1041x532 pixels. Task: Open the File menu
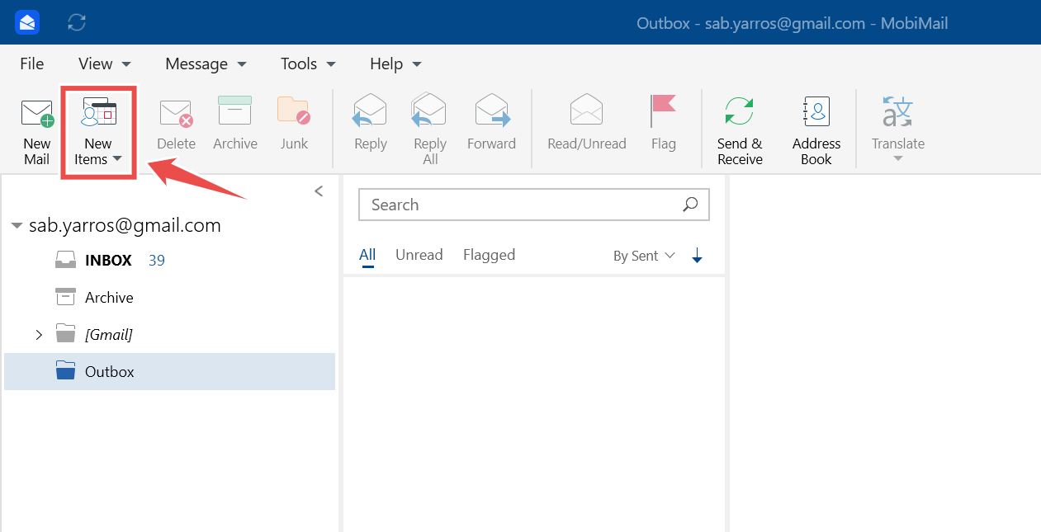click(32, 64)
